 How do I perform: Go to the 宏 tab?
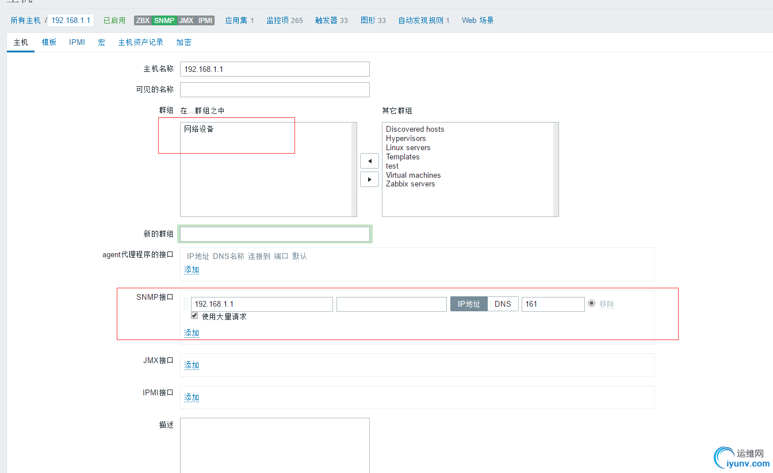tap(101, 42)
